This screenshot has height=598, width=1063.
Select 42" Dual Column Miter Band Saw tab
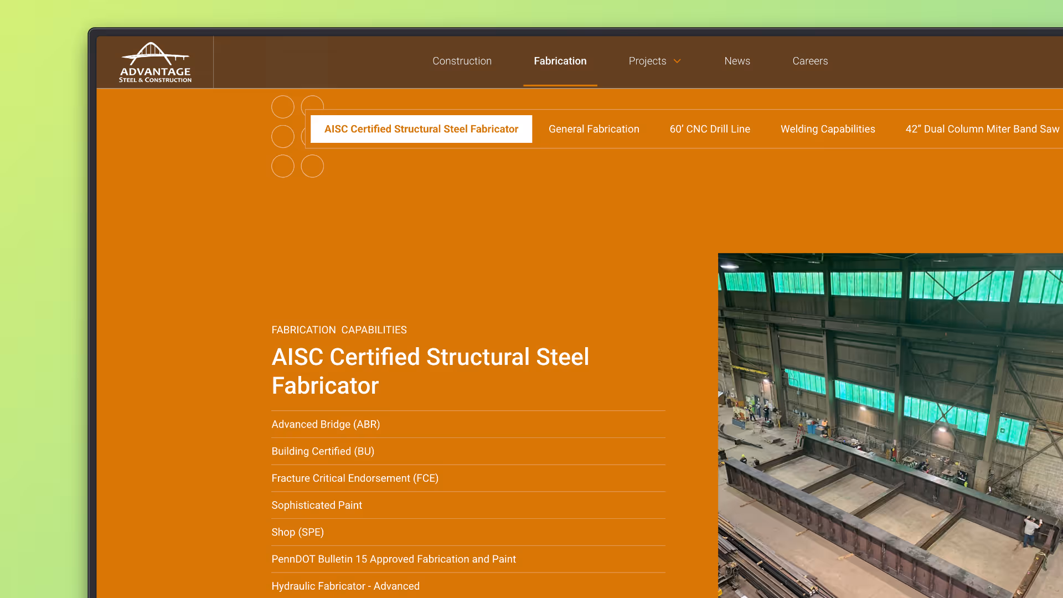tap(982, 129)
